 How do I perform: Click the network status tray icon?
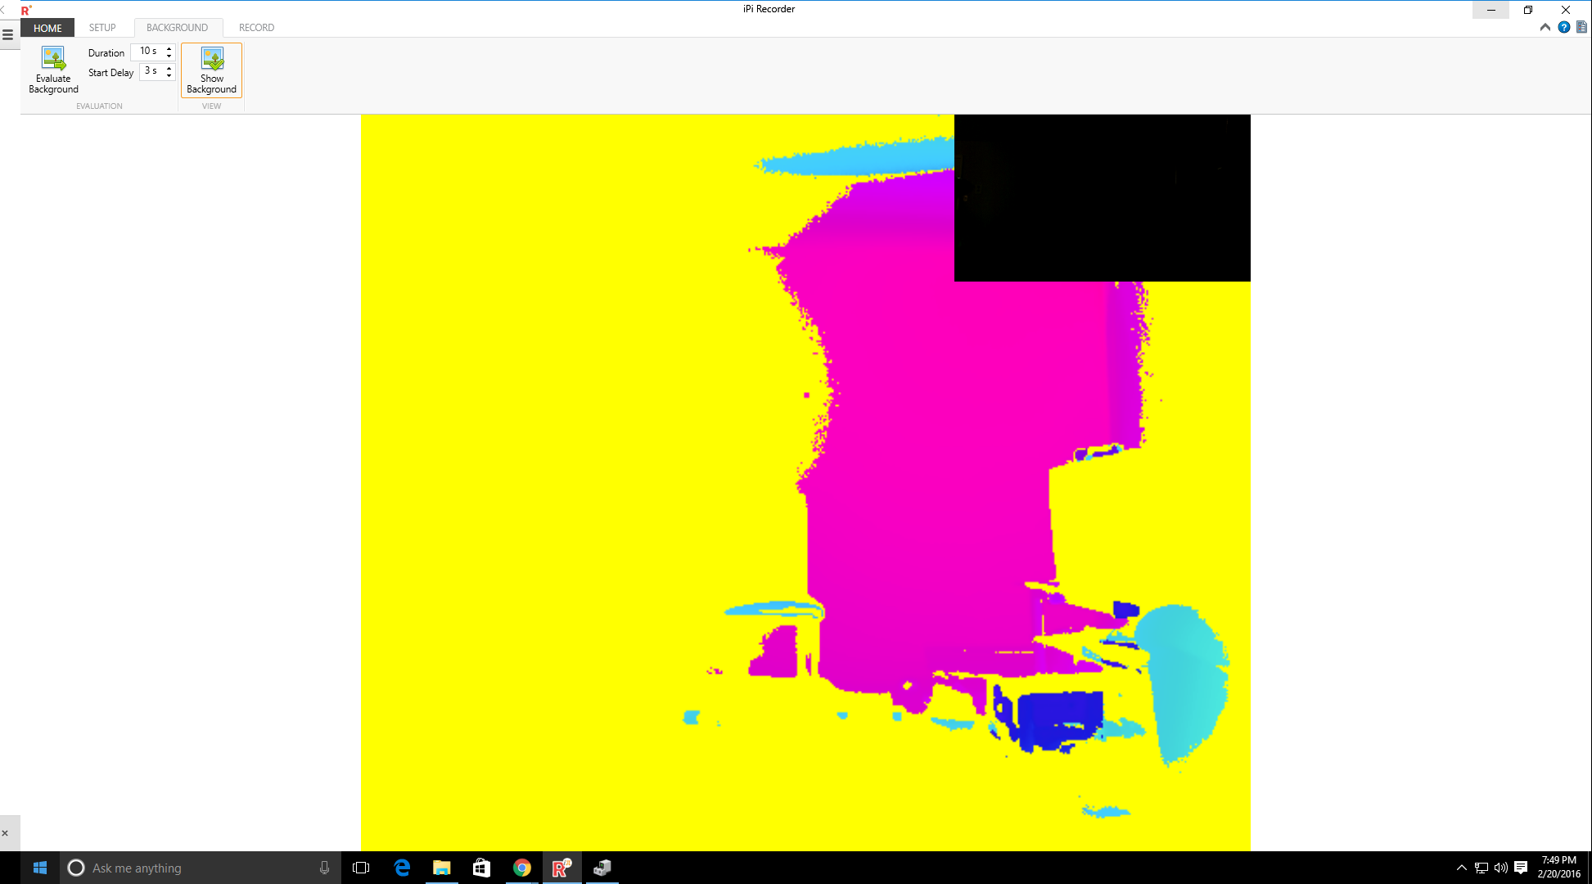[1482, 868]
